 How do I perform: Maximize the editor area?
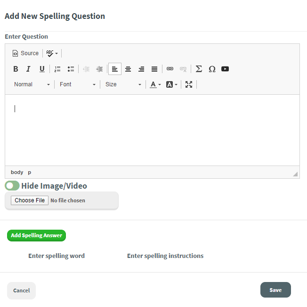click(189, 84)
